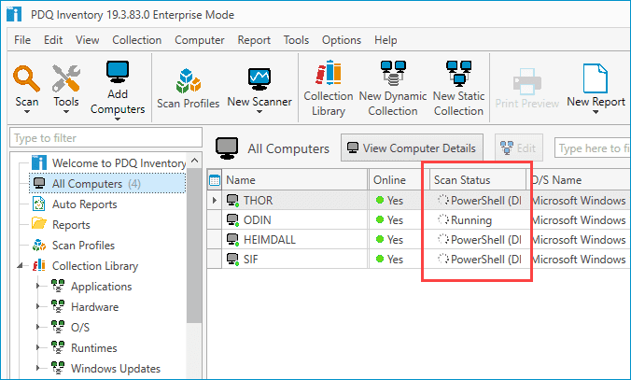Click the All Computers header monitor icon
Screen dimensions: 631x380
(x=227, y=148)
